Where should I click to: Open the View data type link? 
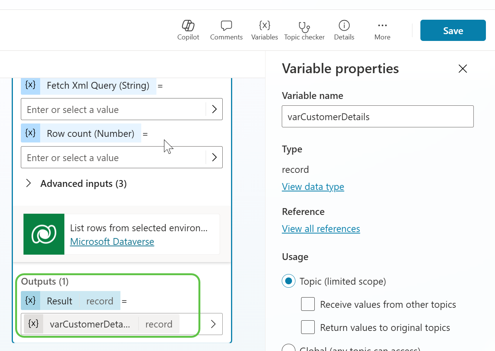[313, 187]
